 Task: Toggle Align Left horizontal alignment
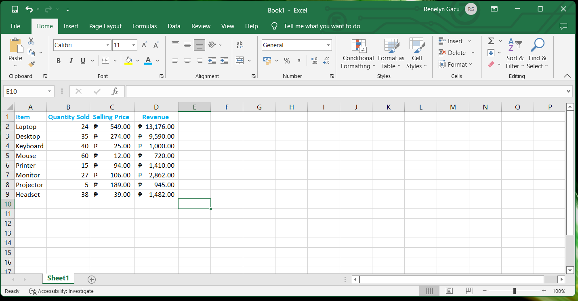[x=175, y=61]
